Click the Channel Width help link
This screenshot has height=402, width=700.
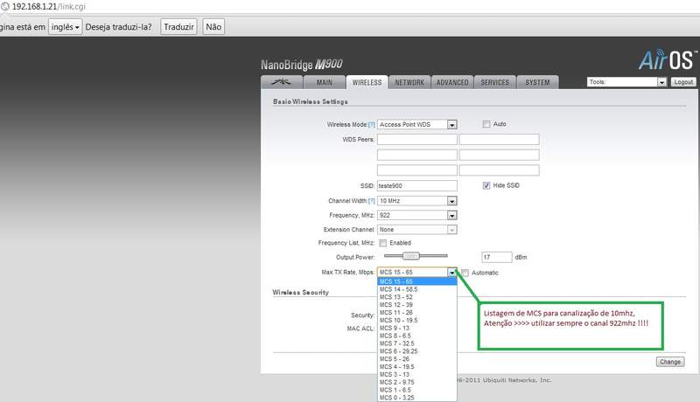[x=371, y=201]
